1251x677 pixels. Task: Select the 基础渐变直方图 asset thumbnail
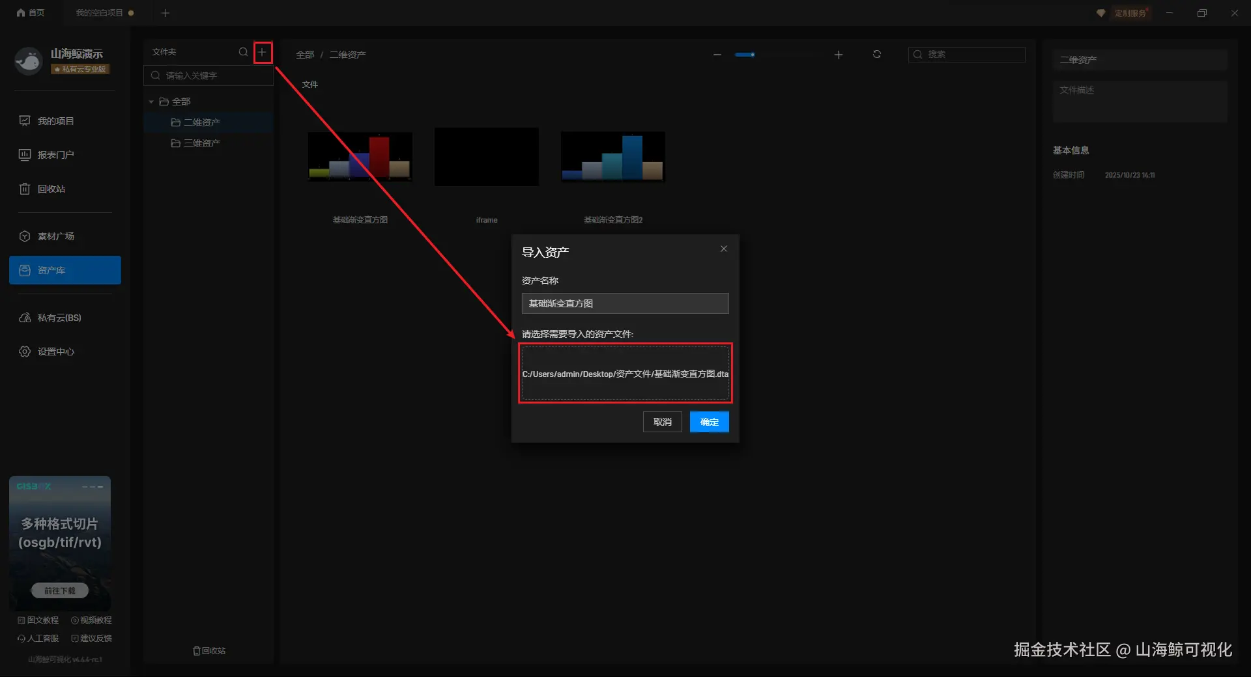pos(360,156)
